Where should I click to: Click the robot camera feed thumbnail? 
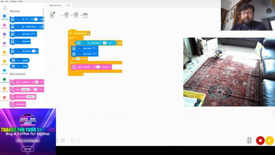tap(229, 72)
